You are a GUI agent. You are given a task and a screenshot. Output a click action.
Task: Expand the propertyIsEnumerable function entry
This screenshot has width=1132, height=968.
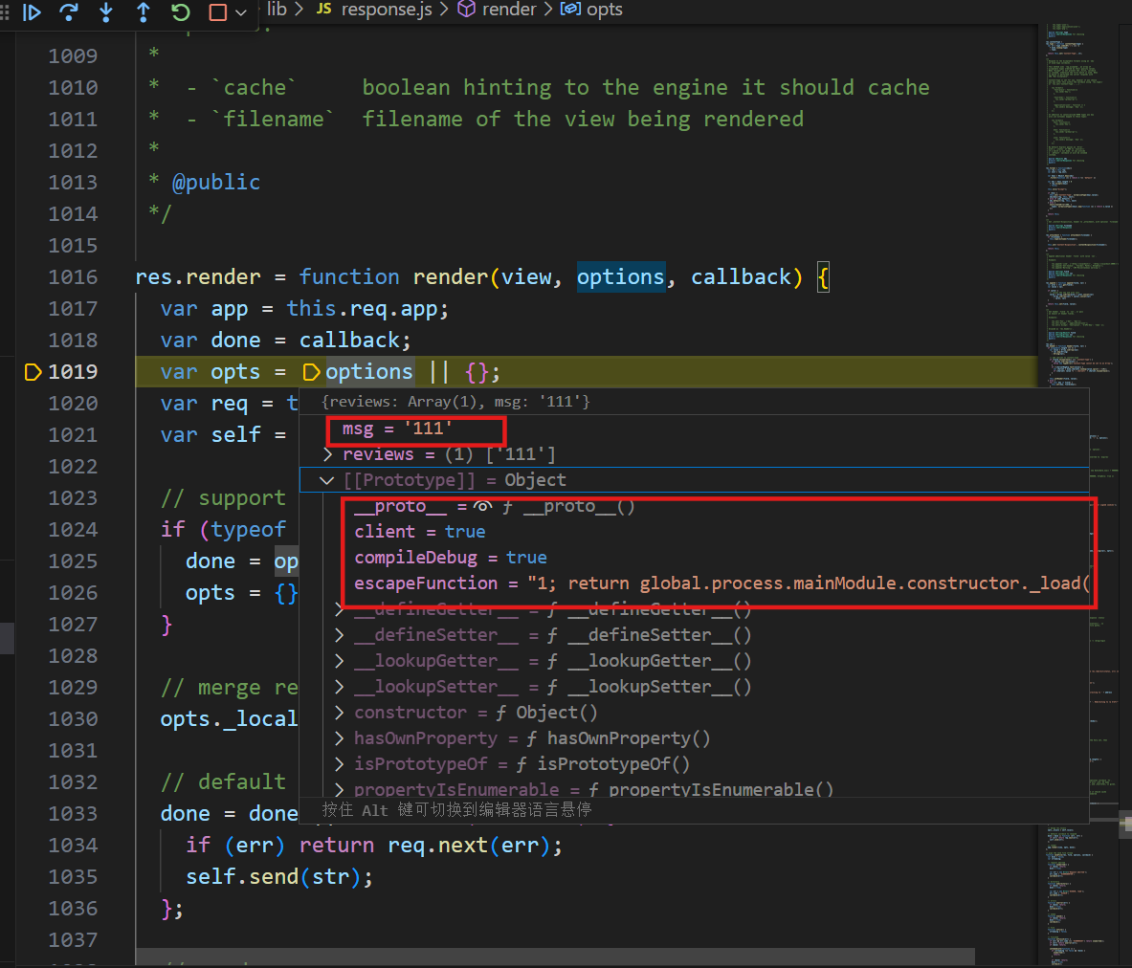340,789
